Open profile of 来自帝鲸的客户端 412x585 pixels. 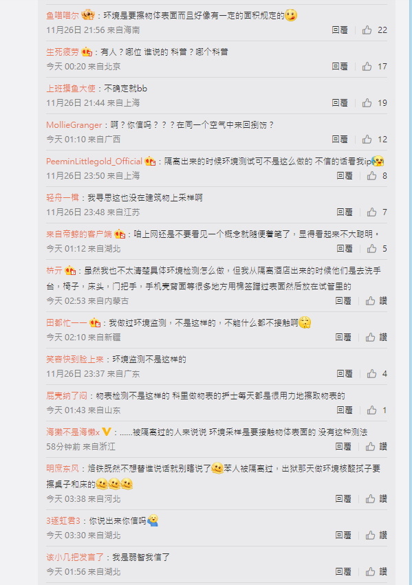tap(79, 234)
